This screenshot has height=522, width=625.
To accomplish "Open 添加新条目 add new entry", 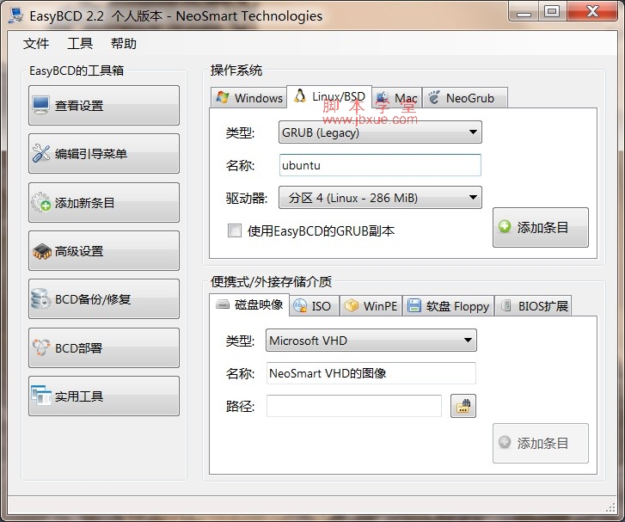I will (104, 203).
